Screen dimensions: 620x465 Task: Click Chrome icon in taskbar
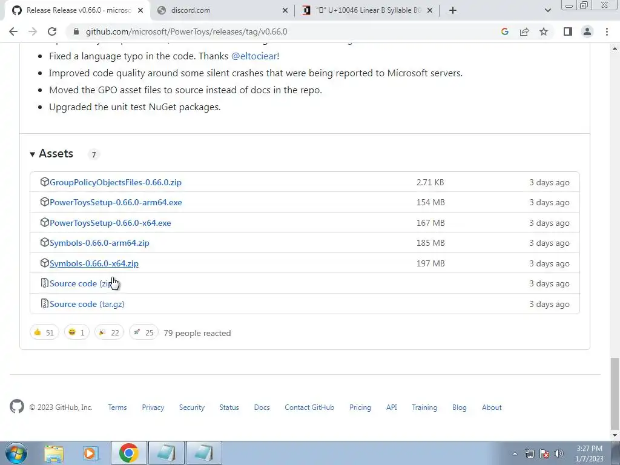[x=128, y=453]
